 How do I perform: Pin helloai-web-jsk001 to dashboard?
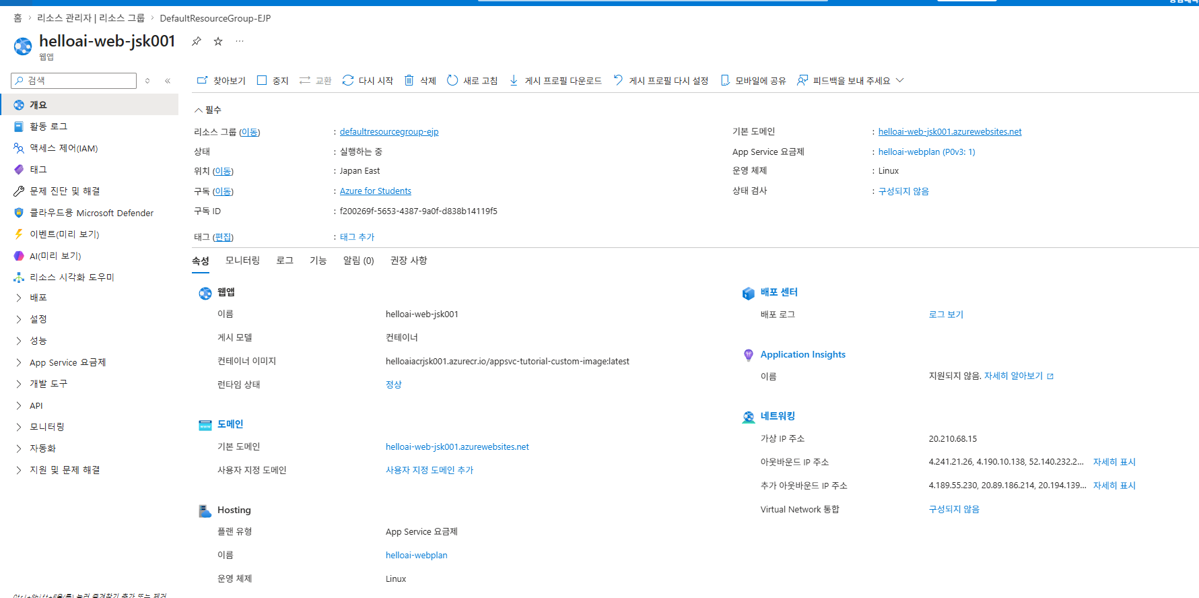click(x=196, y=41)
